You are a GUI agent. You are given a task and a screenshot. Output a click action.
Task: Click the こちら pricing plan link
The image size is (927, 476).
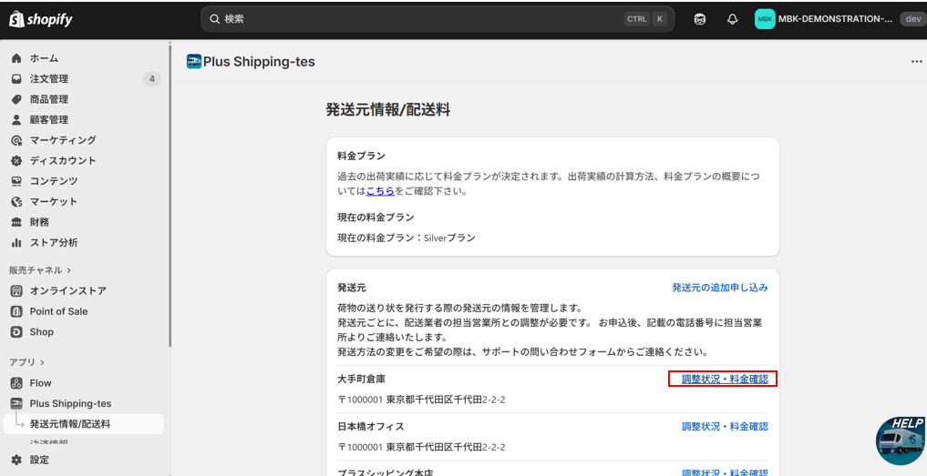coord(380,191)
